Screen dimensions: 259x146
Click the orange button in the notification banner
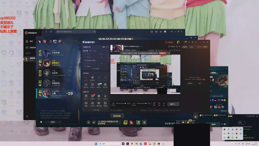point(163,53)
